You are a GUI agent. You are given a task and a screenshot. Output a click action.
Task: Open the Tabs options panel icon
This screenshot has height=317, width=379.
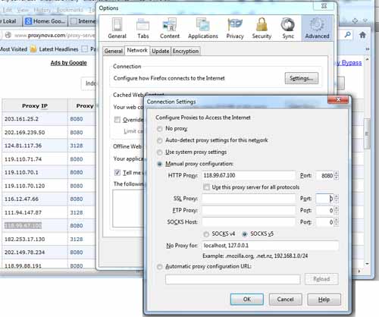click(143, 28)
